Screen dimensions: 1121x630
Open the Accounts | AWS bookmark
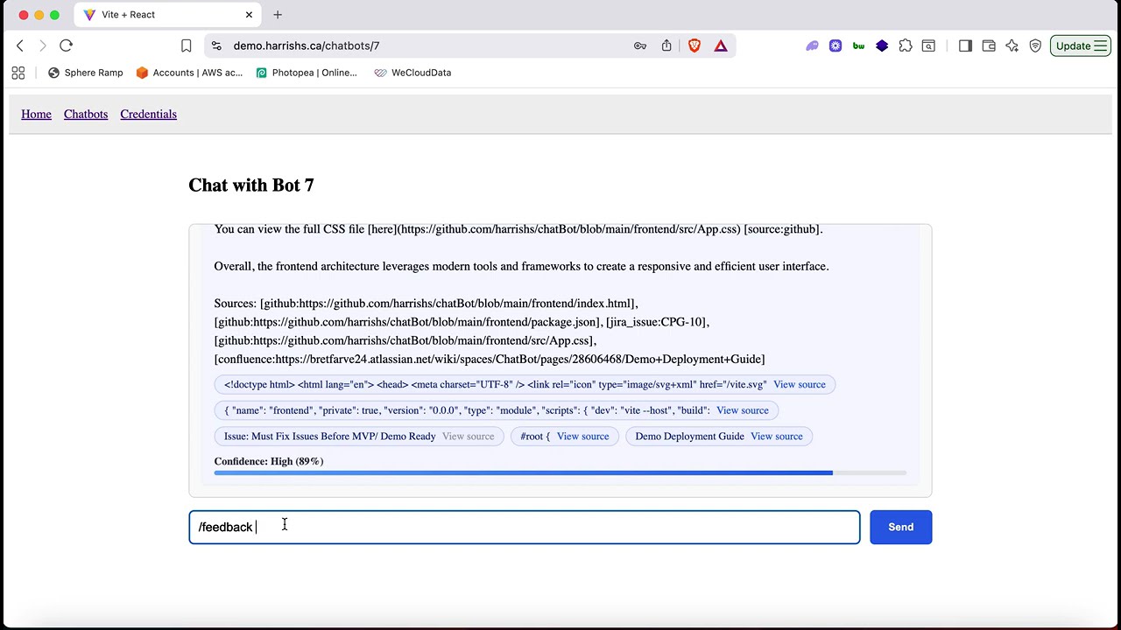coord(189,73)
